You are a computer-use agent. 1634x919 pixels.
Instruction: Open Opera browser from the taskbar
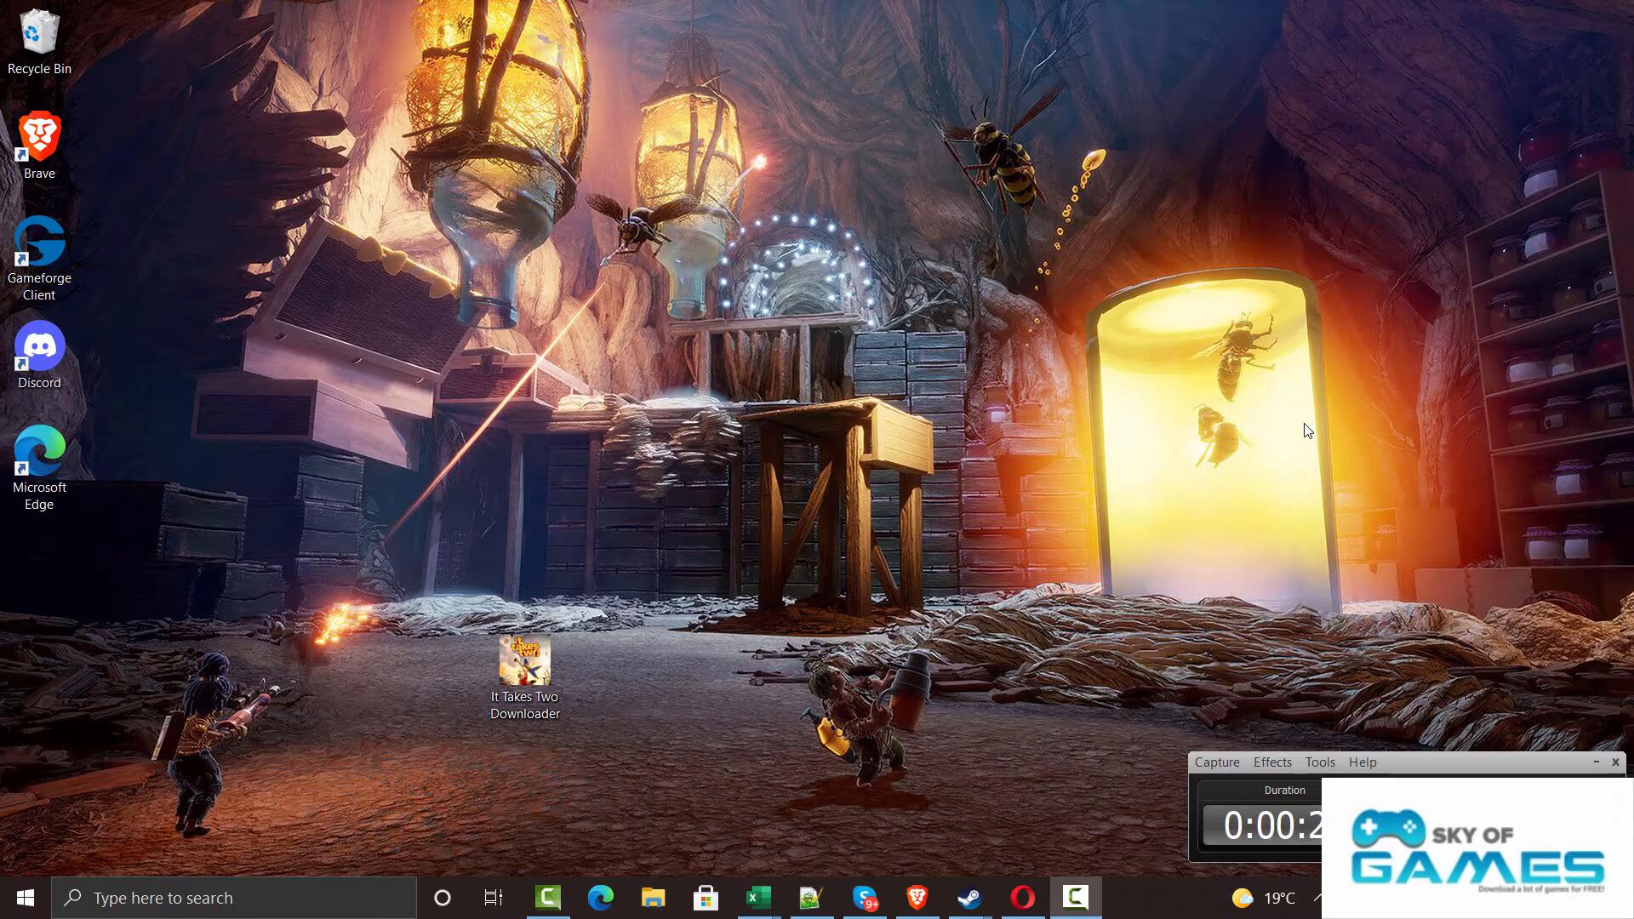pyautogui.click(x=1022, y=898)
